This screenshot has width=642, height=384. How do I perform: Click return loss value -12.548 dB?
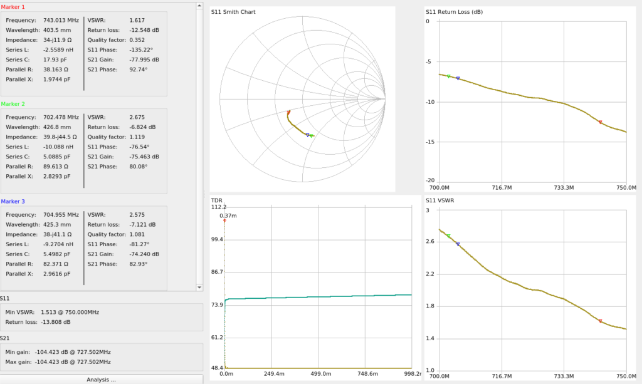tap(144, 30)
